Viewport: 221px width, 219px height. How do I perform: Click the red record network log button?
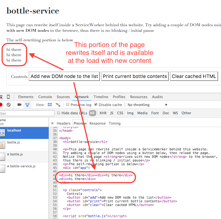[x=1, y=105]
